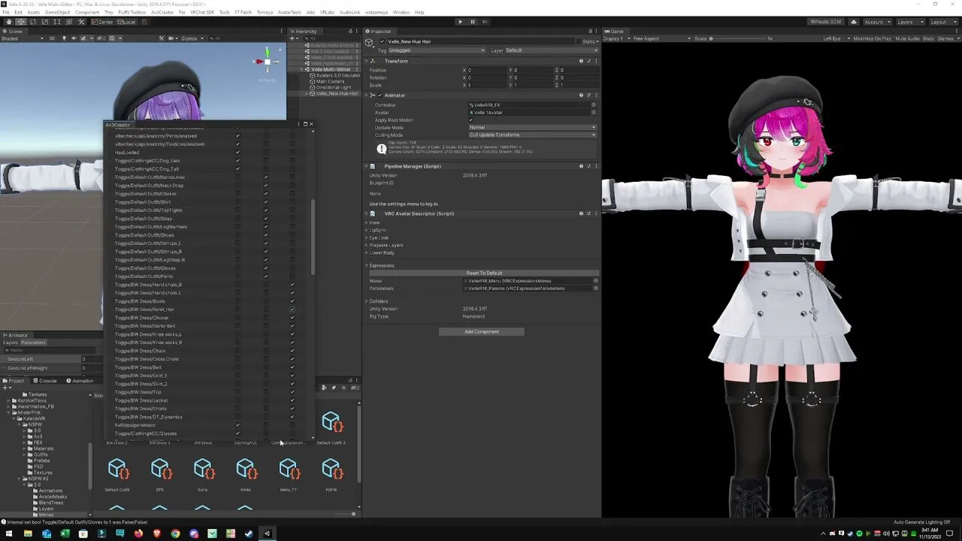Viewport: 962px width, 541px height.
Task: Click the Plastic SCM button
Action: click(825, 22)
